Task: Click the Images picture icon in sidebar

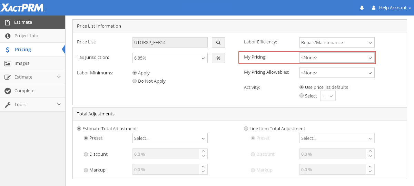Action: [x=8, y=63]
